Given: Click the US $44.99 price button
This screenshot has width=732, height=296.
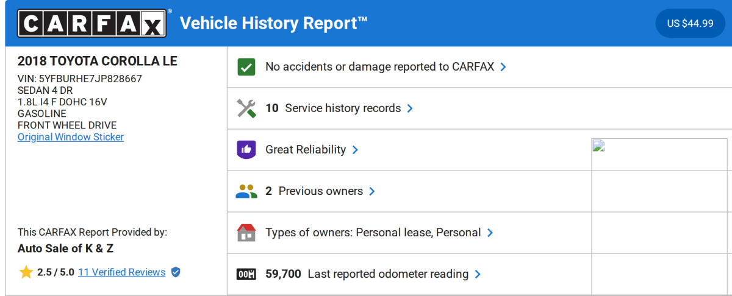Looking at the screenshot, I should pos(690,24).
